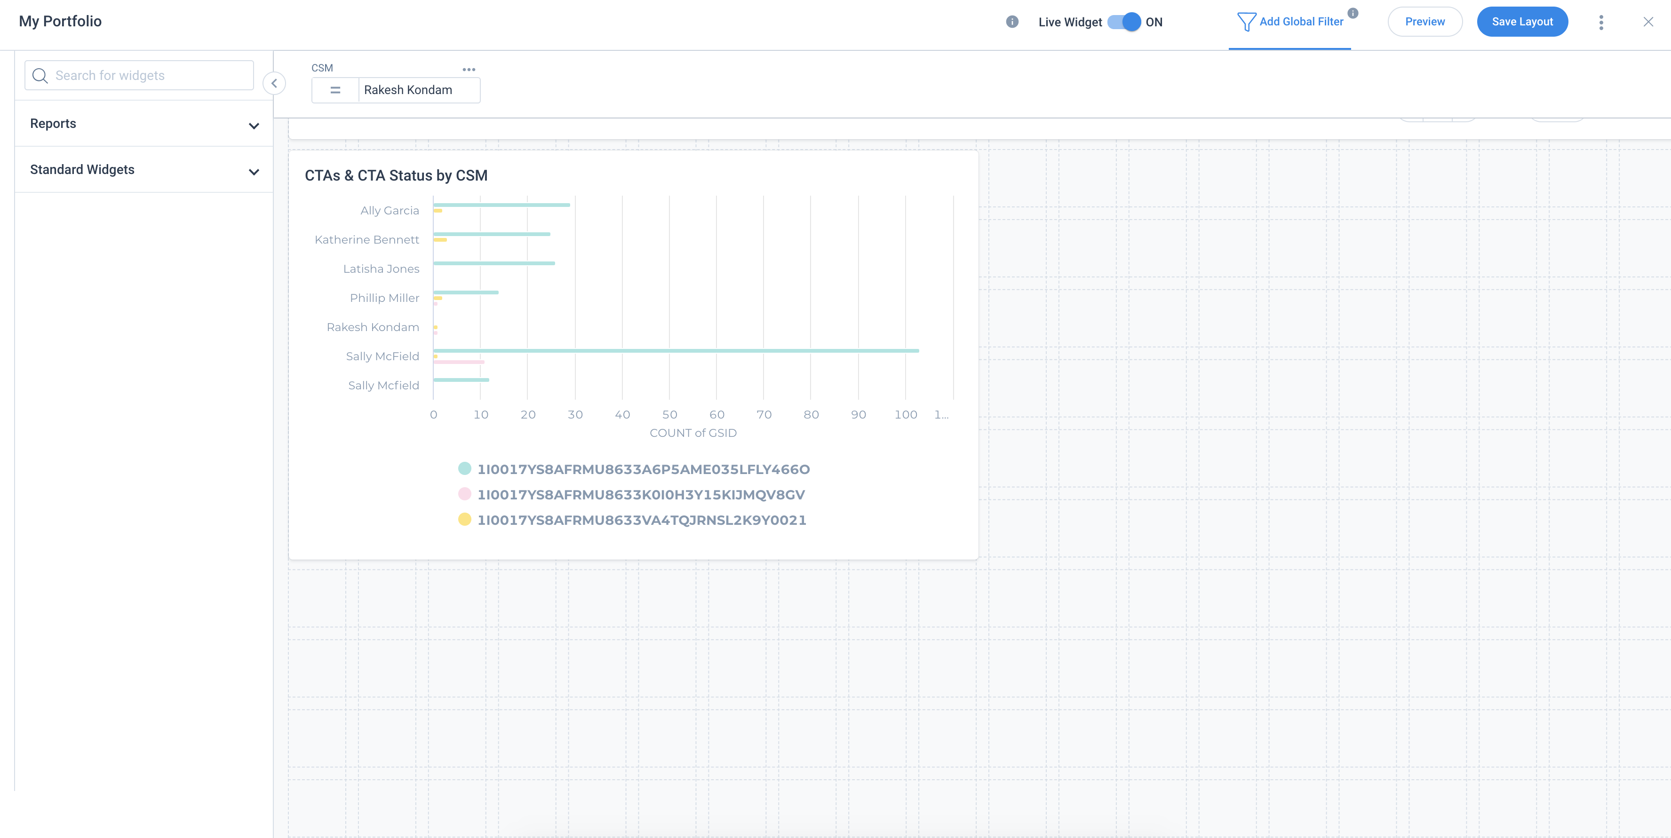Click the info badge on Add Global Filter
Image resolution: width=1671 pixels, height=838 pixels.
[1353, 12]
